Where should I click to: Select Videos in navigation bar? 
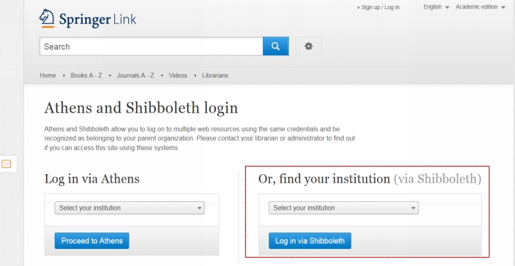[x=177, y=75]
